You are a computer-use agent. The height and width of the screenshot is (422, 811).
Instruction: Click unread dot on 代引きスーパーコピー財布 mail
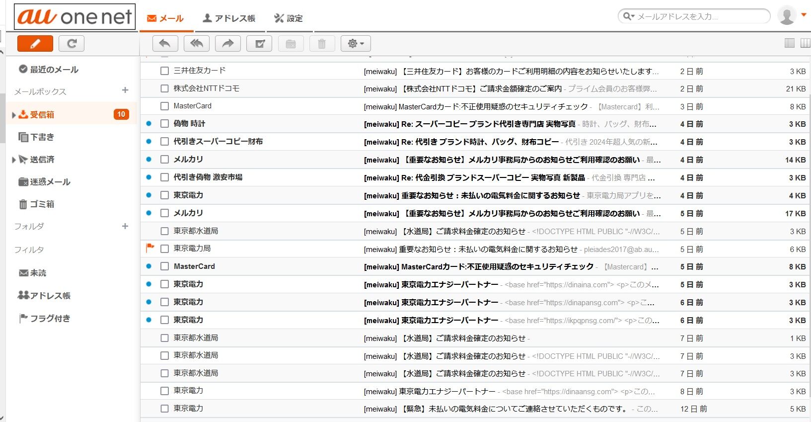(148, 142)
